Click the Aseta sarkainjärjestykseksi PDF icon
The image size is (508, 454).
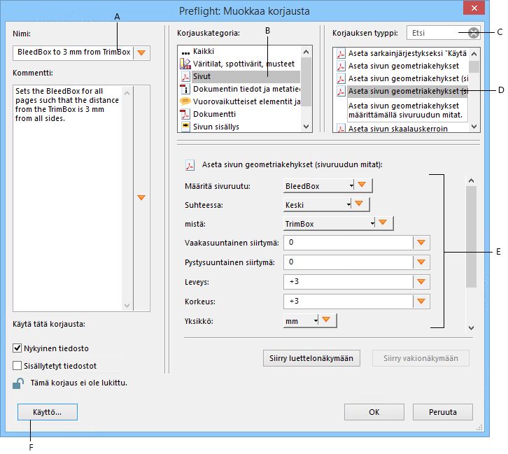pyautogui.click(x=341, y=53)
